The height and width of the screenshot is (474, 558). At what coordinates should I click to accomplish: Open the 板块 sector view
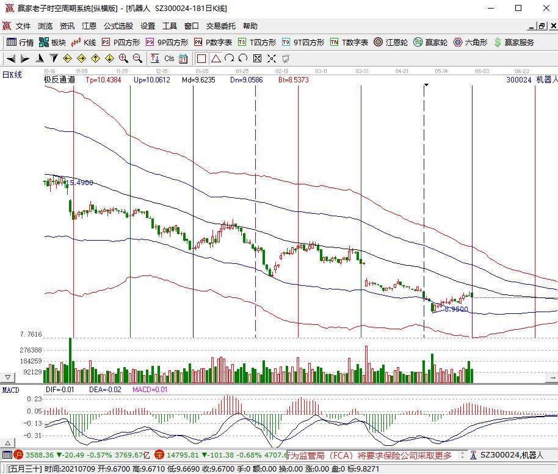point(53,42)
